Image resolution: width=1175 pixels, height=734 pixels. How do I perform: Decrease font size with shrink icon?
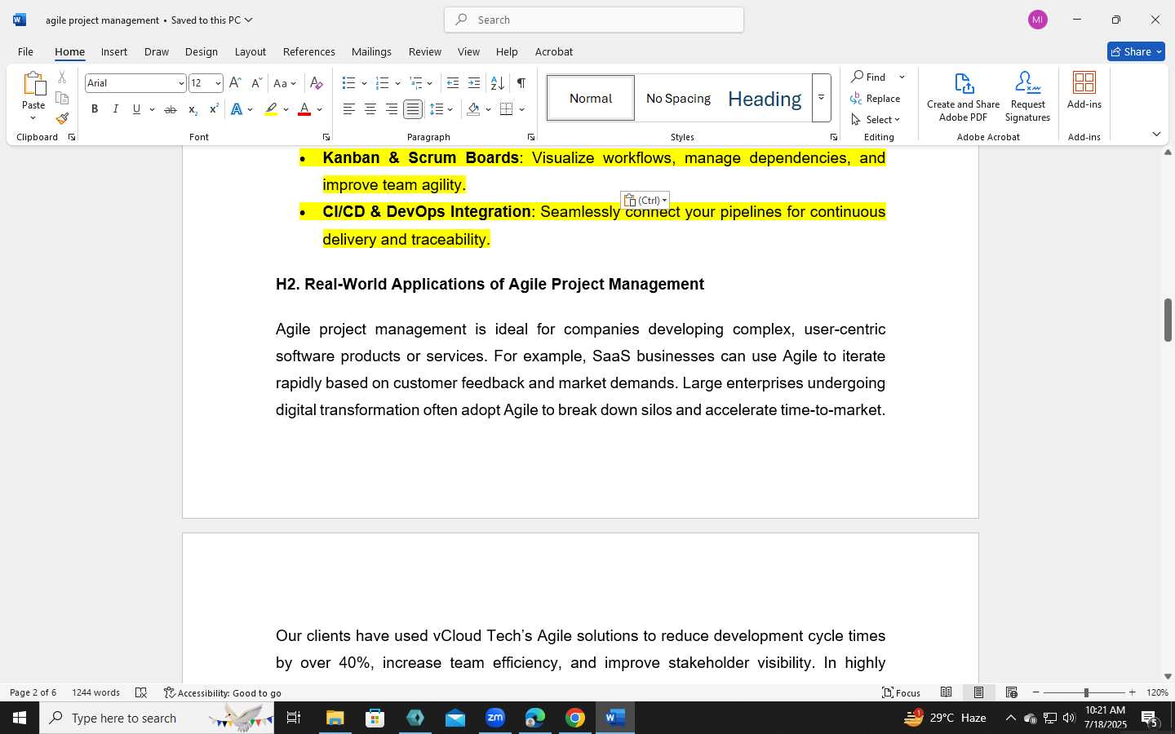pyautogui.click(x=256, y=83)
